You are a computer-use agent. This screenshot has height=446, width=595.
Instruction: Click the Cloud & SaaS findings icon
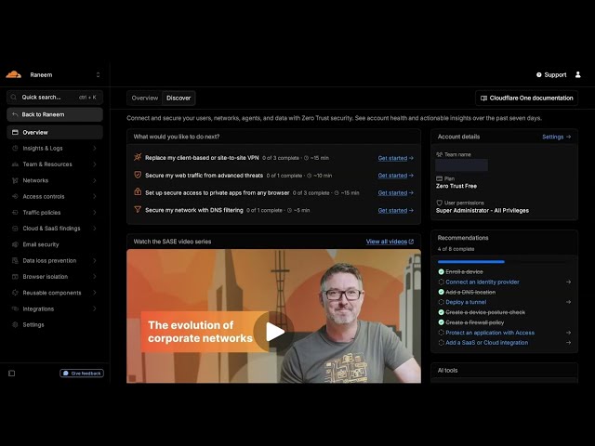pos(15,229)
